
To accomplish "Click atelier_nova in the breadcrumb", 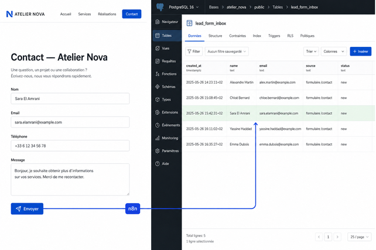I will click(236, 7).
